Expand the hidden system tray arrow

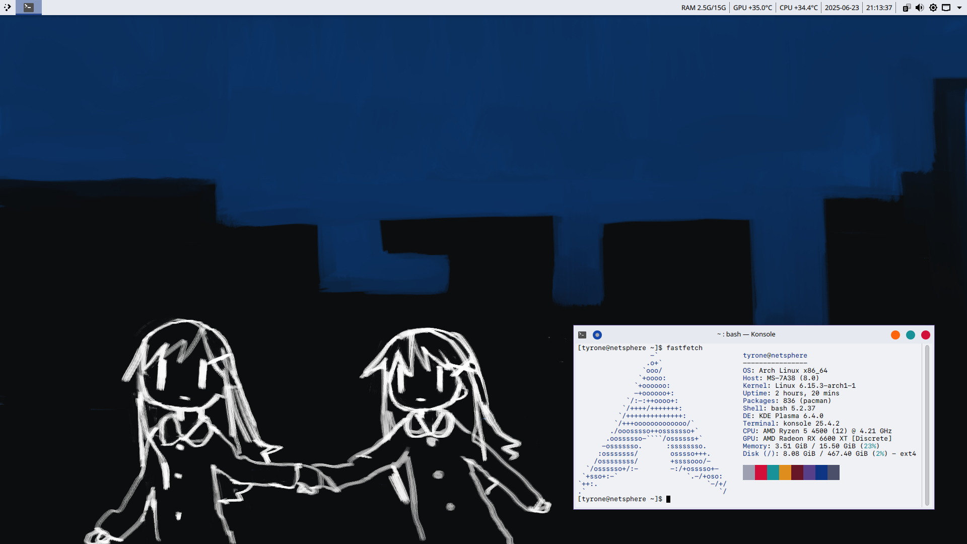(x=959, y=8)
